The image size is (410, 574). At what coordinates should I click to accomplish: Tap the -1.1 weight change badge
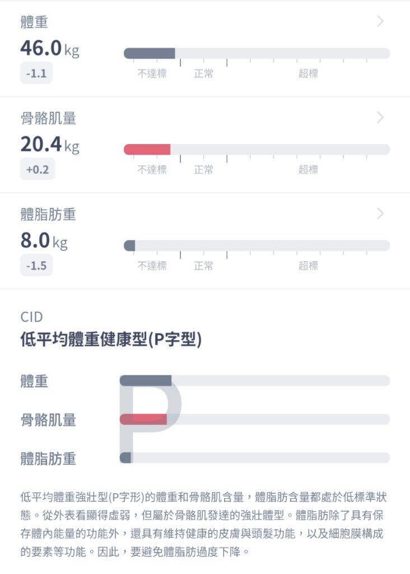[36, 73]
